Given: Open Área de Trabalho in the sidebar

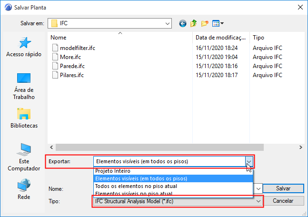Looking at the screenshot, I should [24, 87].
